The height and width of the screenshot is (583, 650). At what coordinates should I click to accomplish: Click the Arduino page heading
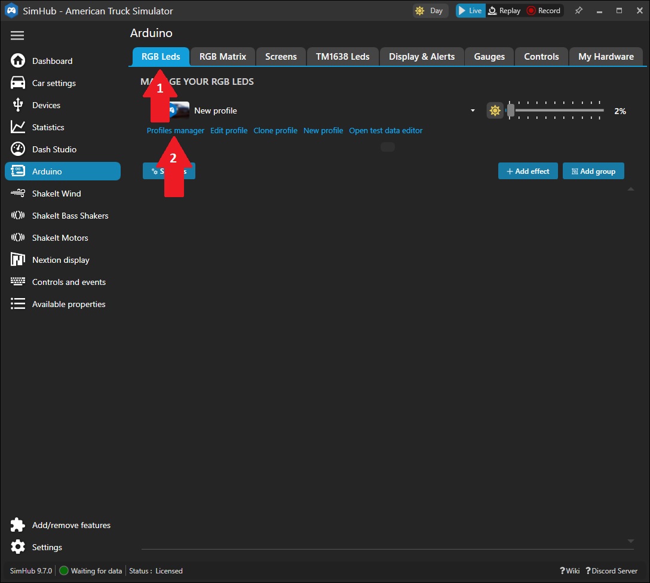pyautogui.click(x=151, y=33)
